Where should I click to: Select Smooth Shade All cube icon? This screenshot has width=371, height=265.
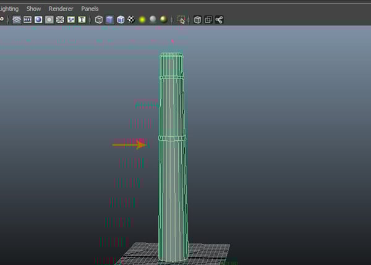109,20
